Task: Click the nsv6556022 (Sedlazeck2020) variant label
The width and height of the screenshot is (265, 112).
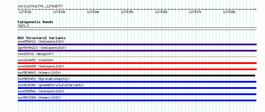Action: 41,41
